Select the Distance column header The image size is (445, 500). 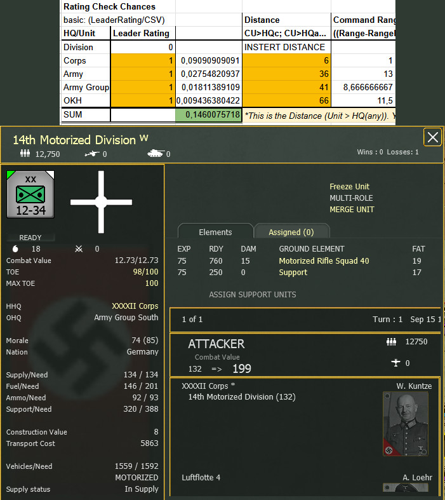click(286, 20)
